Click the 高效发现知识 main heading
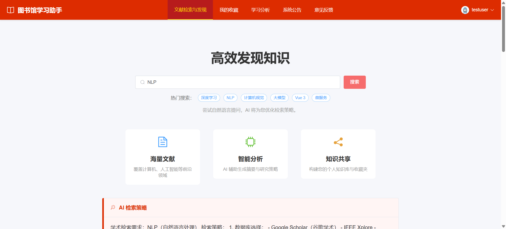Screen dimensions: 506x229 (x=250, y=58)
